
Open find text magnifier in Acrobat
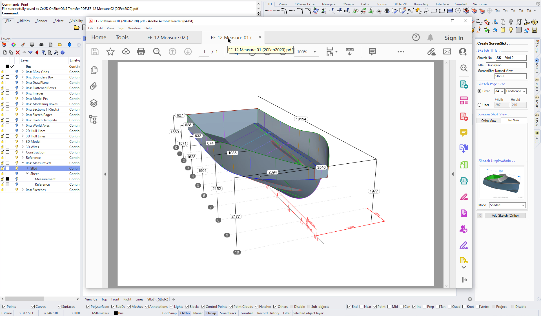tap(157, 52)
